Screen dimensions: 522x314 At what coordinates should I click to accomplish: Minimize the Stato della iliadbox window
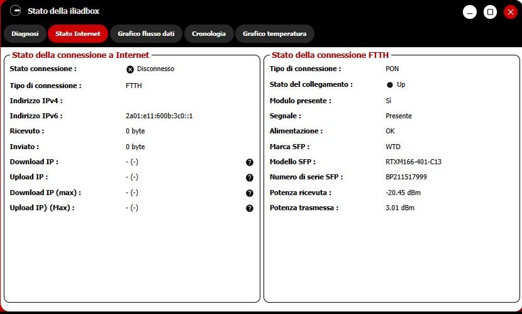tap(469, 13)
